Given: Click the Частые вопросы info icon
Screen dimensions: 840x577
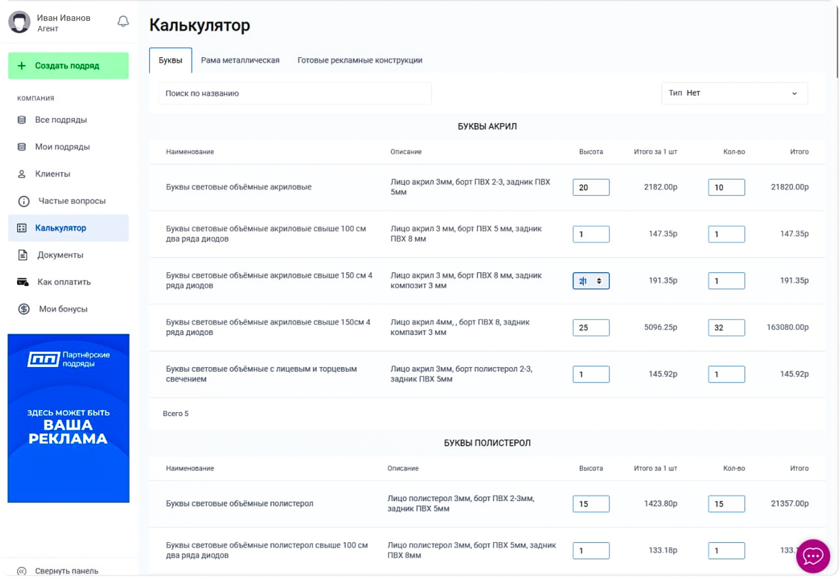Looking at the screenshot, I should click(x=24, y=201).
